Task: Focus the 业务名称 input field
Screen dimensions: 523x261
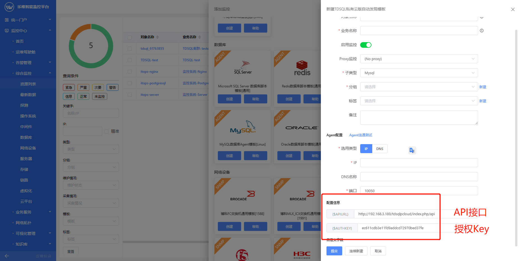Action: [x=419, y=31]
